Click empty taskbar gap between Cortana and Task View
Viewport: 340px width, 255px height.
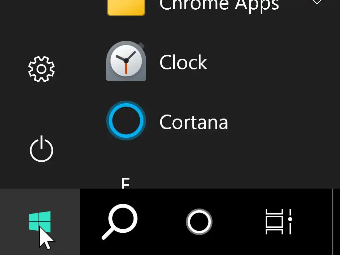pos(239,222)
